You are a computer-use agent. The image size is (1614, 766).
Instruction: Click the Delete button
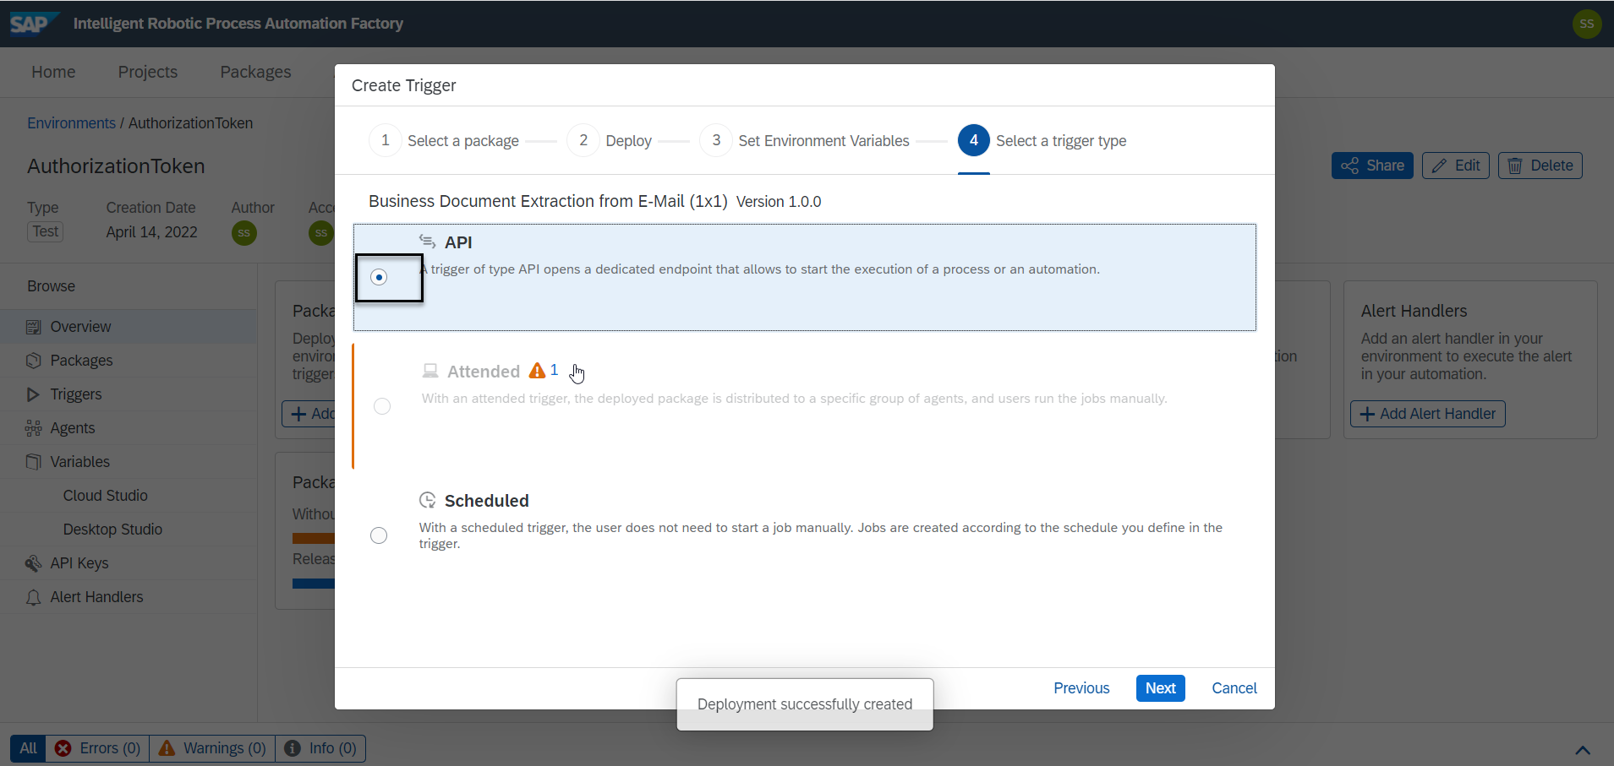1540,166
